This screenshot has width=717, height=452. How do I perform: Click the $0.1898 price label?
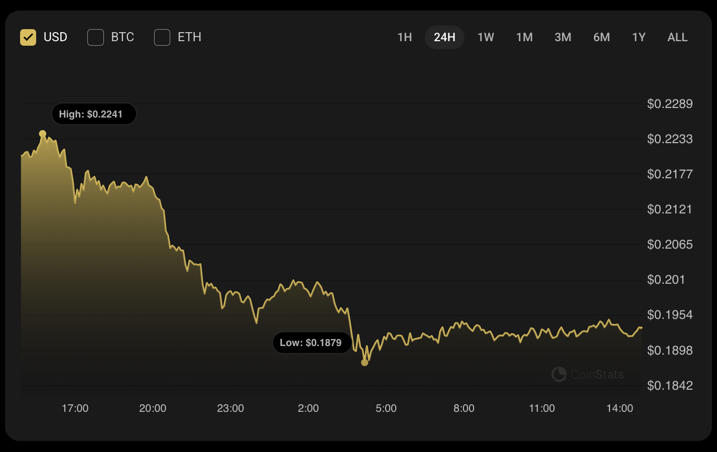click(x=670, y=351)
